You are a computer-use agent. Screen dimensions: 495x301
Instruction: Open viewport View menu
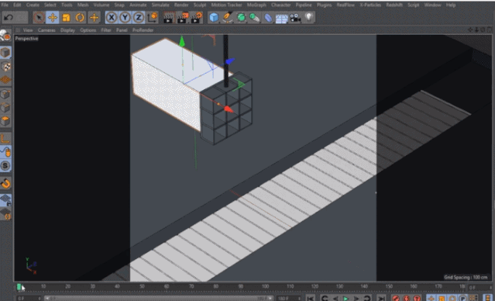click(x=28, y=30)
